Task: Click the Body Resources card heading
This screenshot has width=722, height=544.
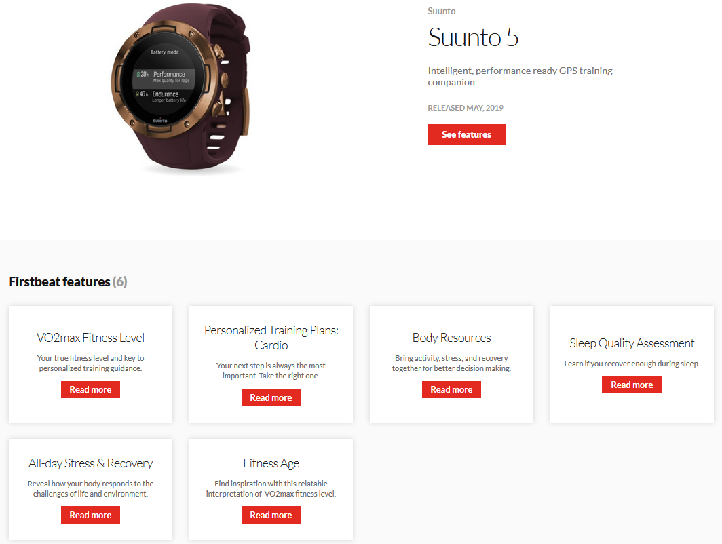Action: pos(452,338)
